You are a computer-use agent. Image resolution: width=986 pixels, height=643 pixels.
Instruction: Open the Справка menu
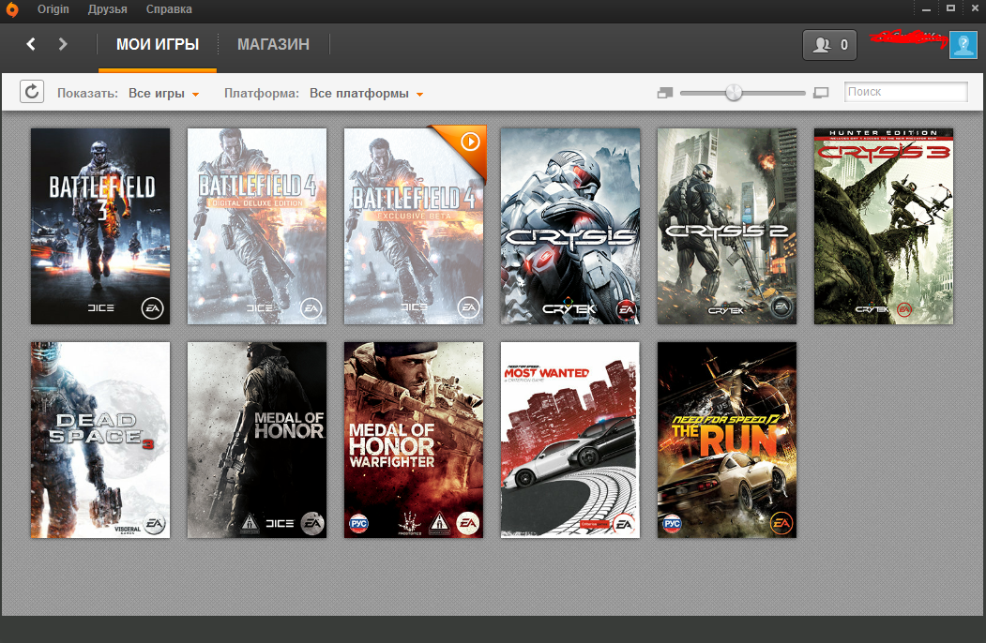tap(169, 9)
